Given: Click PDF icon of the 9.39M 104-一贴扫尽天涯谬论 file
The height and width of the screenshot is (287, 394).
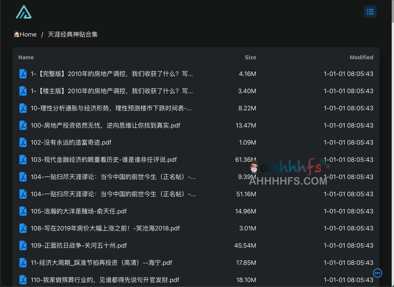Looking at the screenshot, I should 23,177.
